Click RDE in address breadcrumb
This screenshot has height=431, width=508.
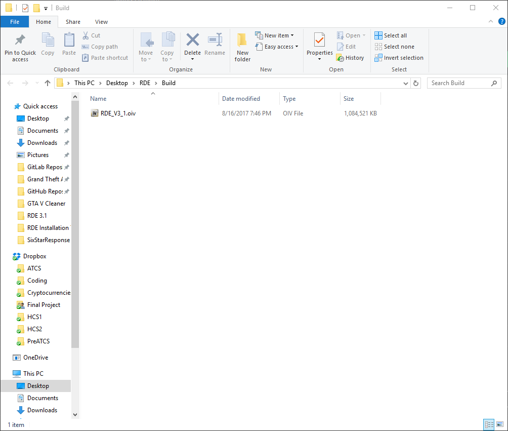pyautogui.click(x=145, y=83)
